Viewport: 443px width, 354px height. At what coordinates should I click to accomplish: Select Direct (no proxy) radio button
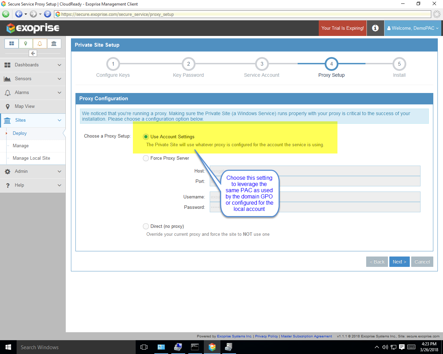(x=146, y=226)
